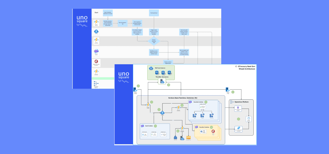
Task: Click the red Delphi Execution Container icon
Action: (96, 61)
